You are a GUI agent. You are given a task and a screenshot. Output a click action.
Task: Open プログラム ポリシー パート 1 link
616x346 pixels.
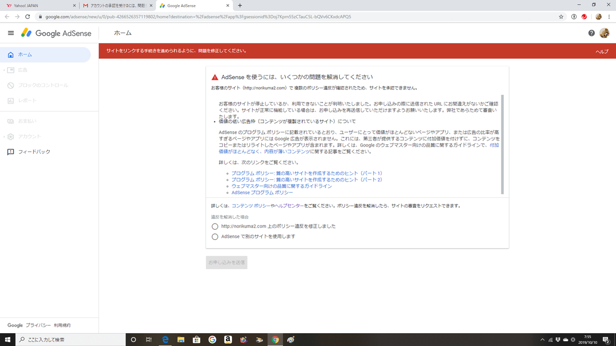(307, 173)
